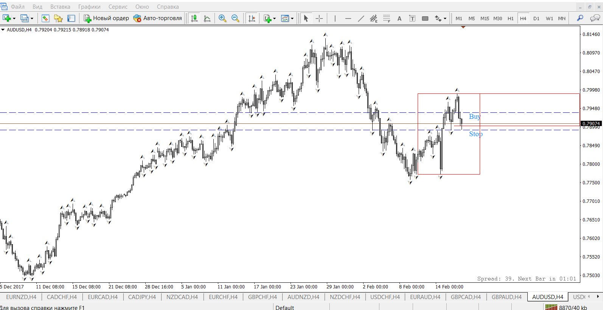
Task: Expand the profiles dropdown arrow
Action: pos(32,18)
